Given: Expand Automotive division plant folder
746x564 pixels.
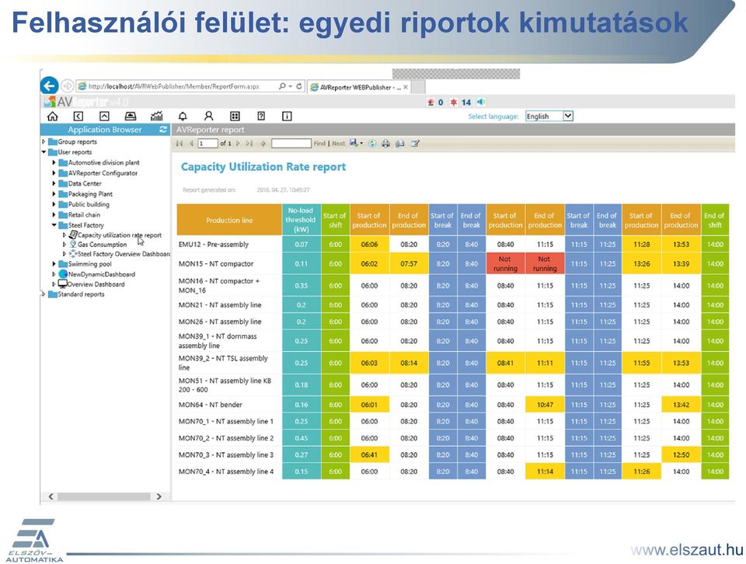Looking at the screenshot, I should (54, 162).
